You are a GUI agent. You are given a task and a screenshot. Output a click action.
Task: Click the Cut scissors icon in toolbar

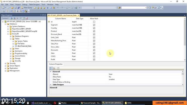[48, 8]
